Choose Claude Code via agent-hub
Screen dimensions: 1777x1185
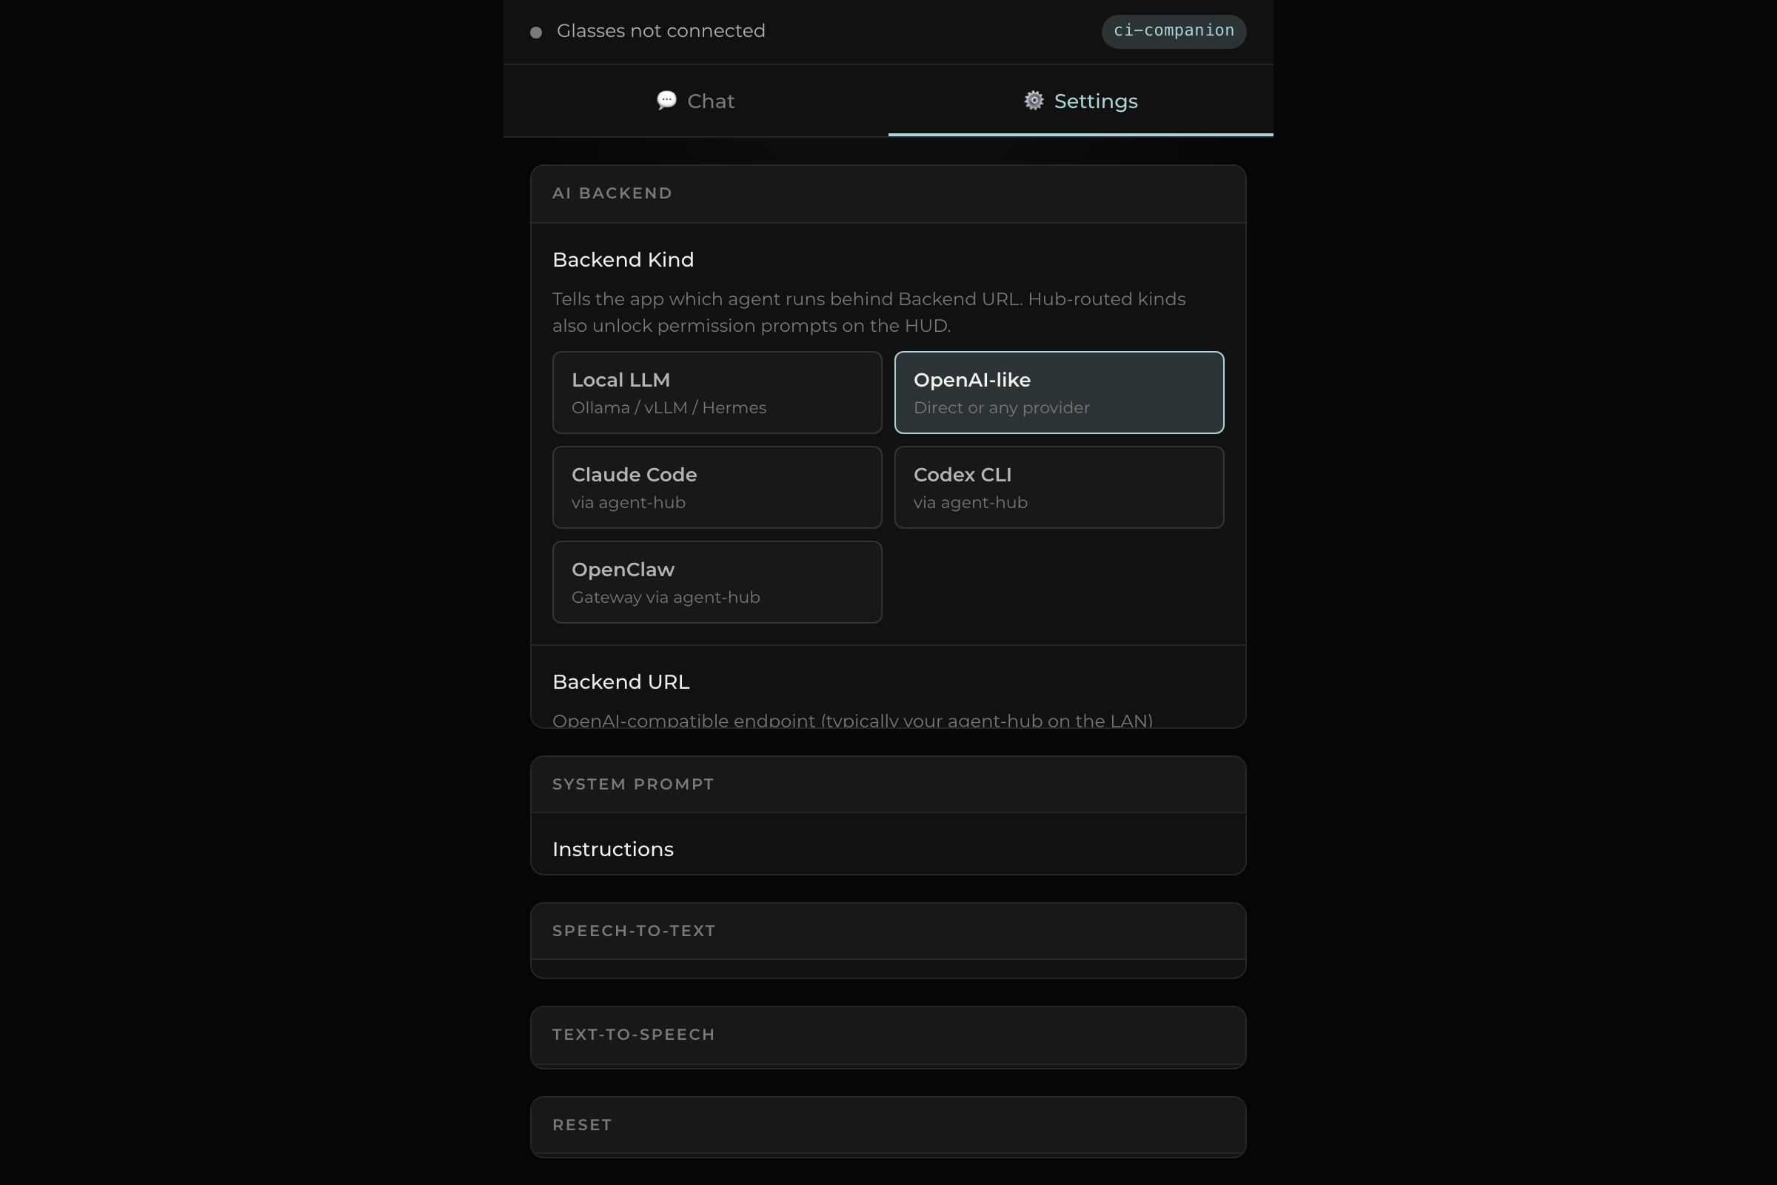point(717,487)
